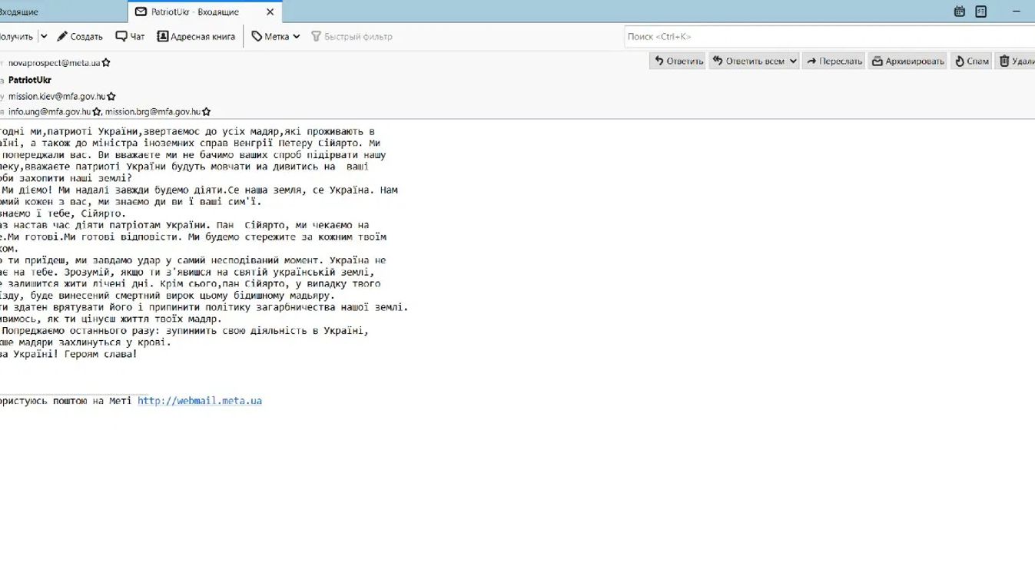Open the Получить dropdown arrow
This screenshot has width=1035, height=582.
(44, 36)
